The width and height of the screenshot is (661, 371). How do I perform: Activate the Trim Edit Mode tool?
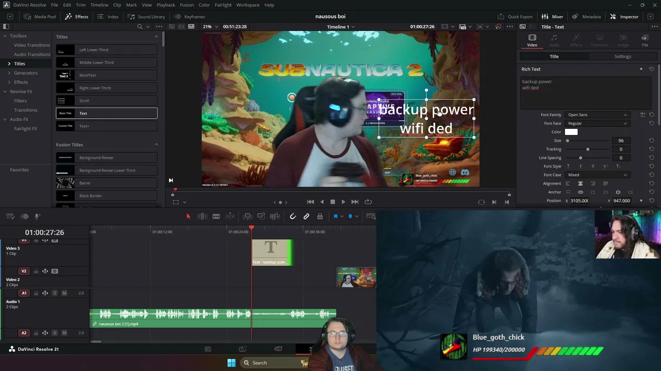pyautogui.click(x=202, y=216)
